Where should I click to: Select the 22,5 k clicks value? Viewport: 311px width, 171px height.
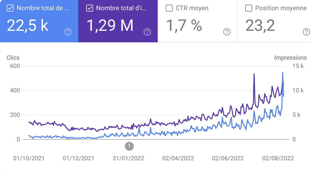tap(28, 25)
